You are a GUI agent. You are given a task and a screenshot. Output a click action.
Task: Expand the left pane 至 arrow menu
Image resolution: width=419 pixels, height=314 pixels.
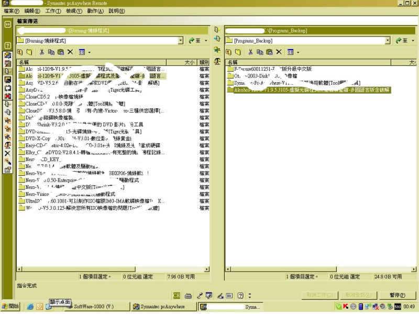pyautogui.click(x=206, y=41)
